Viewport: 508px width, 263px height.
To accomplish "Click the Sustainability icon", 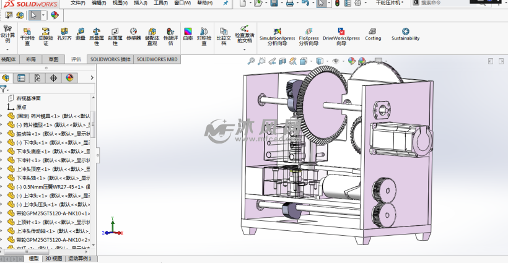I will point(405,33).
